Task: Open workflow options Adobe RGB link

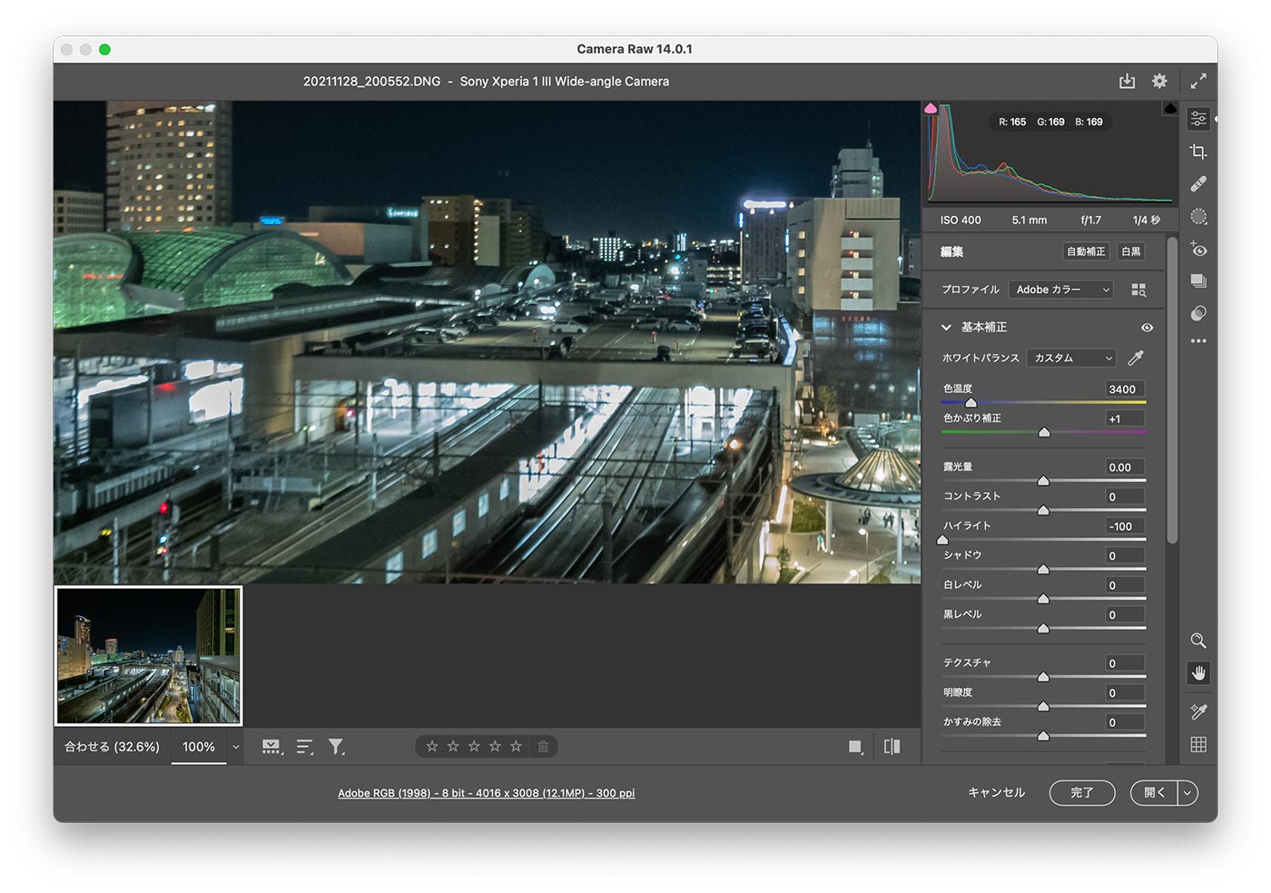Action: 486,793
